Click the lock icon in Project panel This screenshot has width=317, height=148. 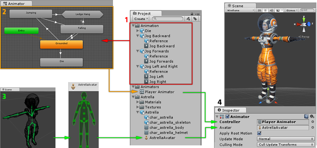coord(192,14)
